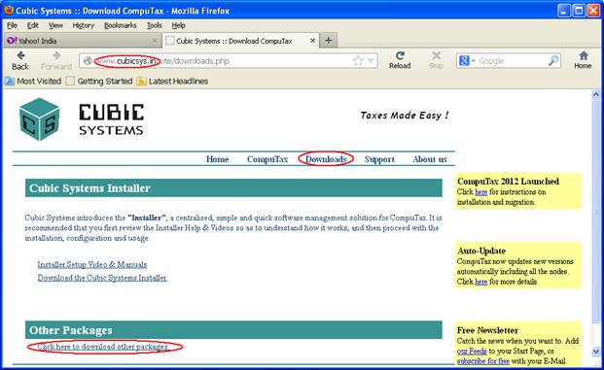Open the Google search engine selector

coord(467,61)
